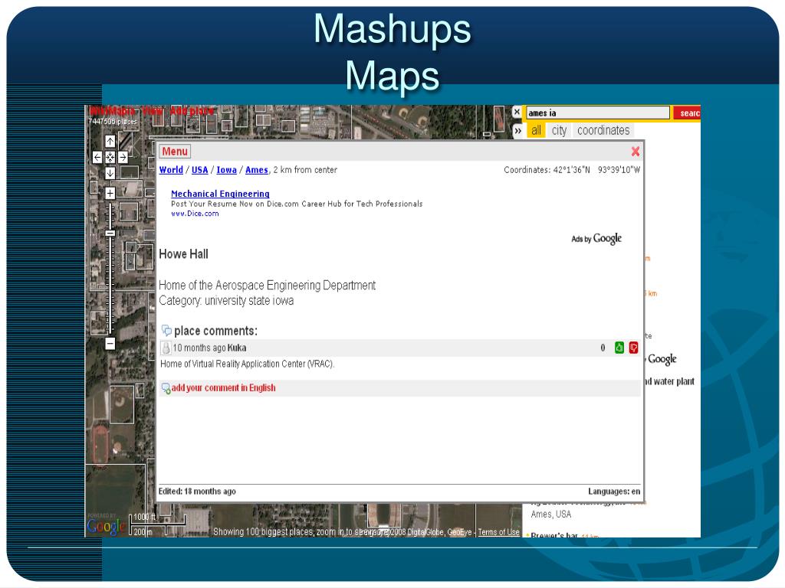Collapse the sidebar with double-arrow icon
Screen dimensions: 785x588
(517, 131)
